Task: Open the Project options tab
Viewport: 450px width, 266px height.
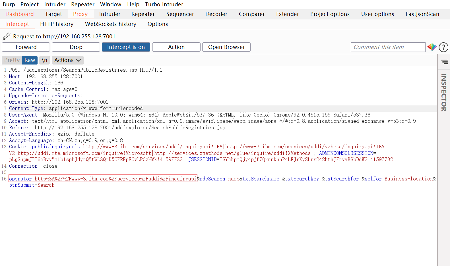Action: tap(330, 14)
